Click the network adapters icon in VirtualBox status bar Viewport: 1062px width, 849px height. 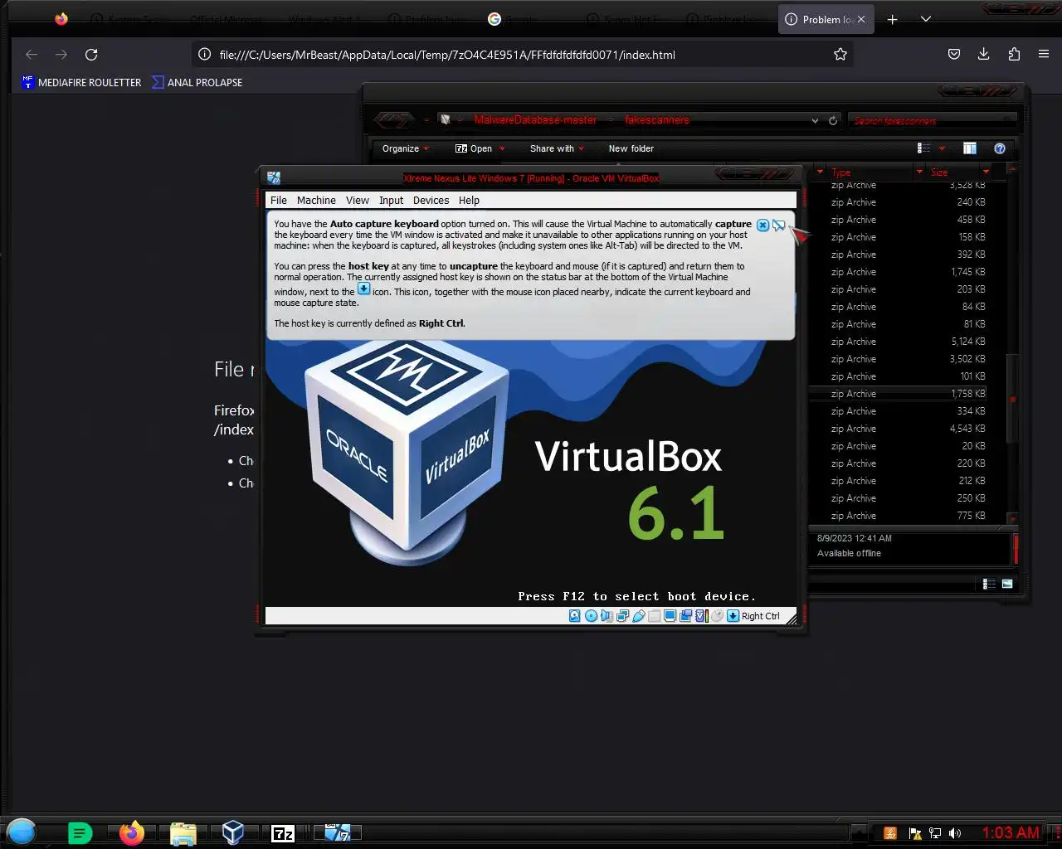[622, 616]
